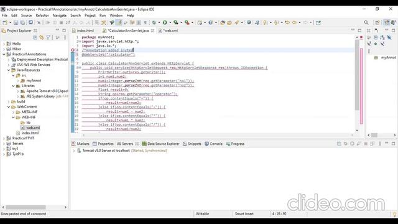
Task: Expand the myAnnot package
Action: (18, 80)
